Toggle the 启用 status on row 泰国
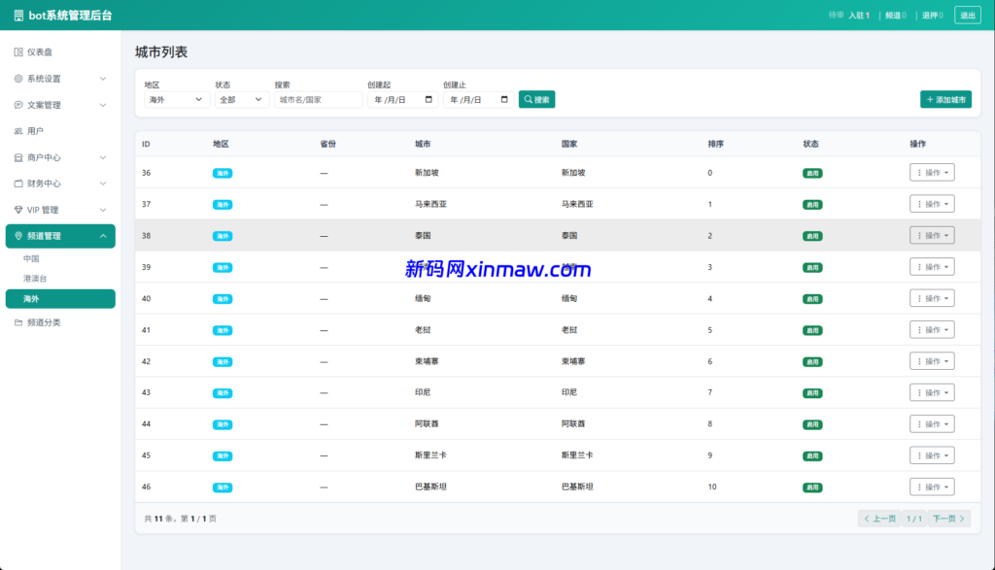 pyautogui.click(x=811, y=235)
